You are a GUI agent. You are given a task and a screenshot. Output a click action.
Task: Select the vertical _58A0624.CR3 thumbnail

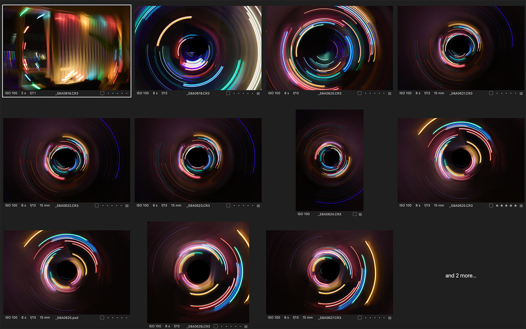(329, 160)
